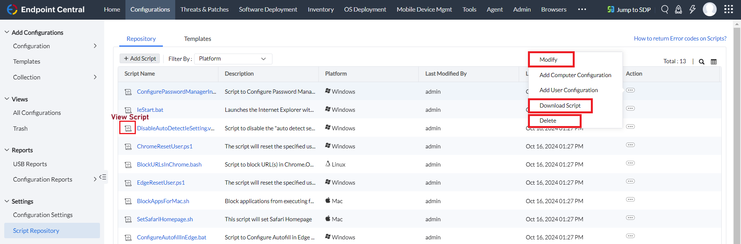Open the rocket icon in header
The image size is (741, 244).
pos(678,9)
